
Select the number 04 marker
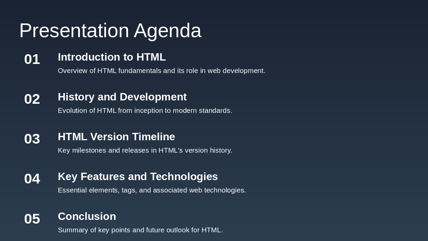tap(32, 179)
